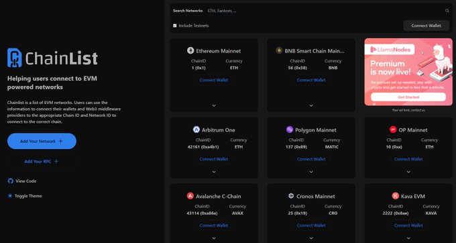Click the Search Networks input field
The image size is (456, 243).
pos(325,11)
